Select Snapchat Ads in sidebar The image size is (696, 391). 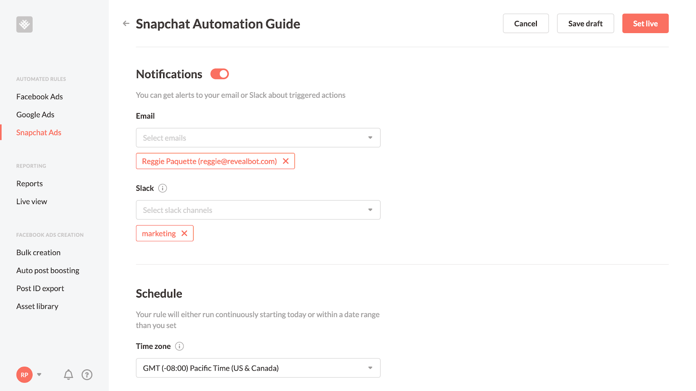pos(39,133)
